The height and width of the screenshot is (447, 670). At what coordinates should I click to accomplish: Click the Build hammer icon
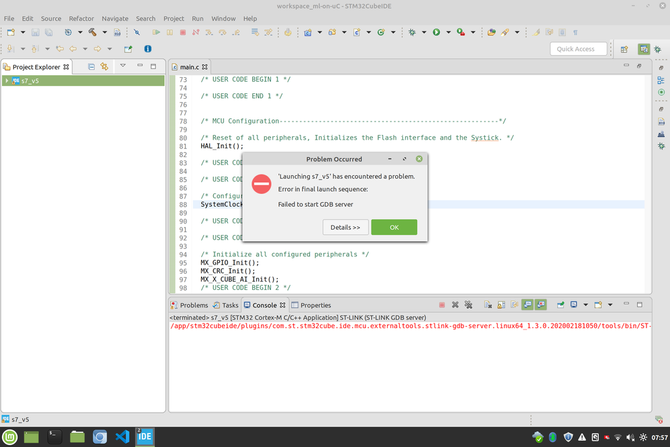93,32
